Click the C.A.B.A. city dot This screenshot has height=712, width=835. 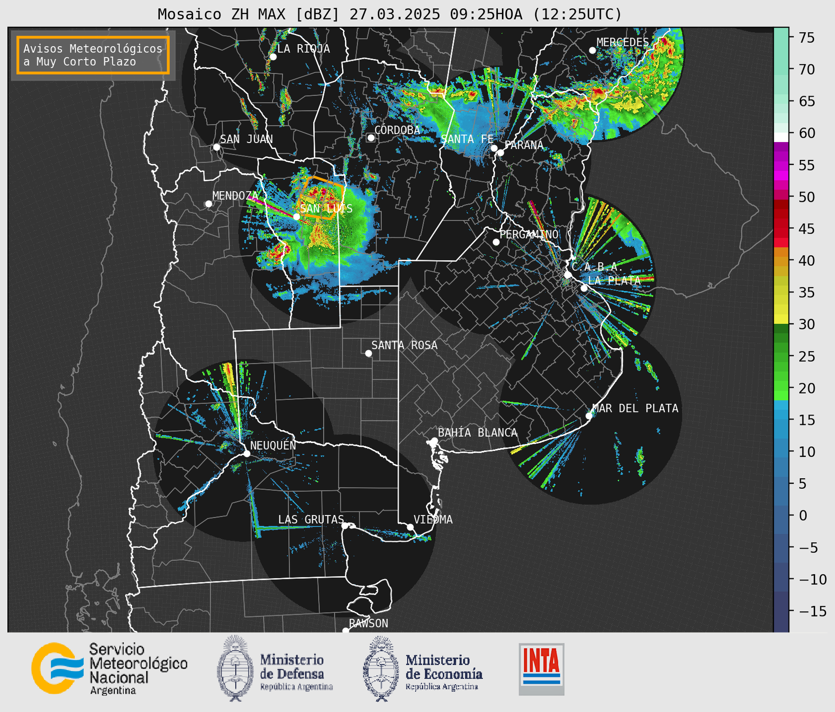[568, 275]
